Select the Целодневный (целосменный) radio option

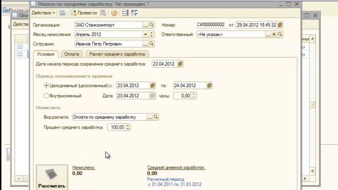click(46, 85)
